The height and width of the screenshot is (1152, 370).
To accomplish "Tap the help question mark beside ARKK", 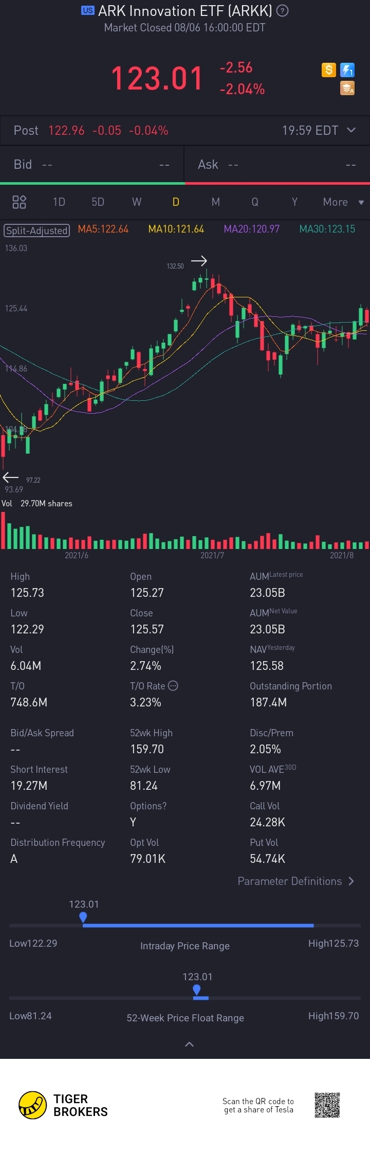I will click(282, 11).
